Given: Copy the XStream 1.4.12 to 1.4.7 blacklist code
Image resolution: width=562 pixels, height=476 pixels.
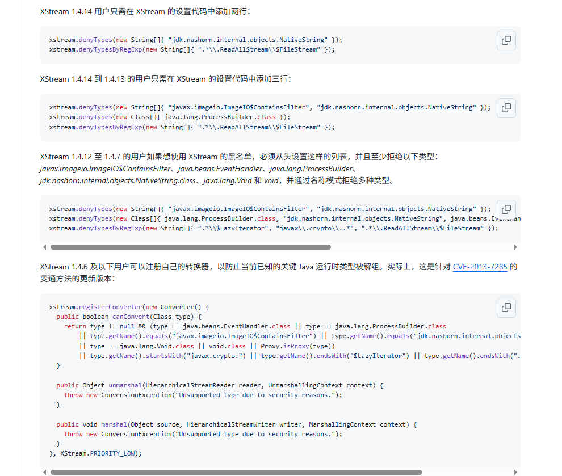Looking at the screenshot, I should pos(506,209).
